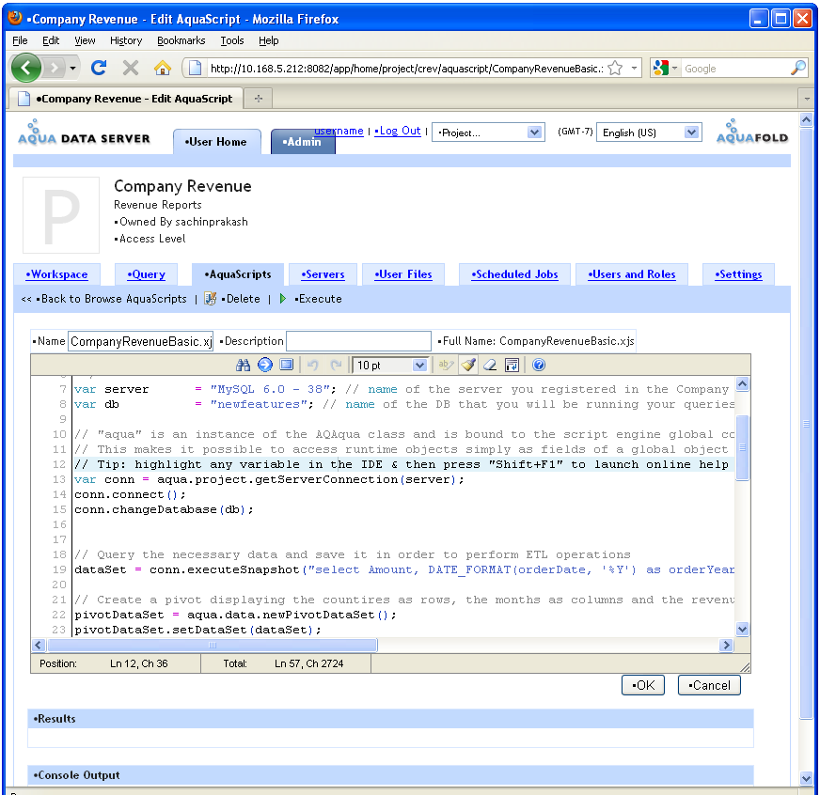Viewport: 820px width, 795px height.
Task: Click the Log Out link
Action: pyautogui.click(x=398, y=131)
